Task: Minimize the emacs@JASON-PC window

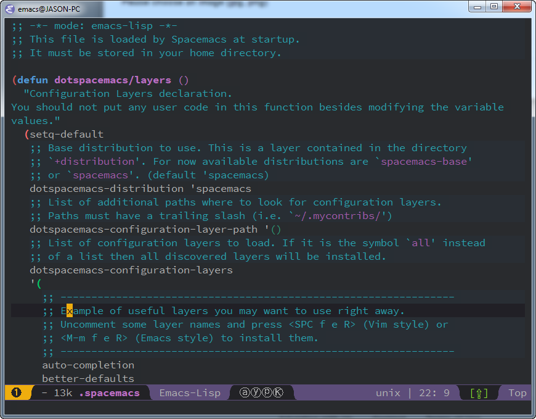Action: click(477, 7)
